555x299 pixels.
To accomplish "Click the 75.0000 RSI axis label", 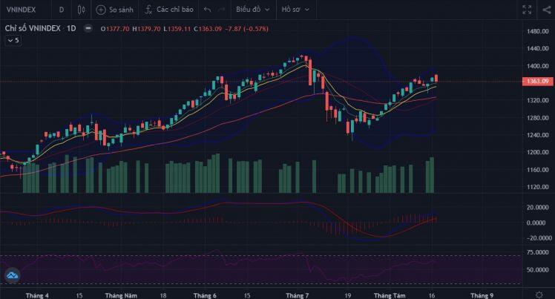I will pos(538,252).
